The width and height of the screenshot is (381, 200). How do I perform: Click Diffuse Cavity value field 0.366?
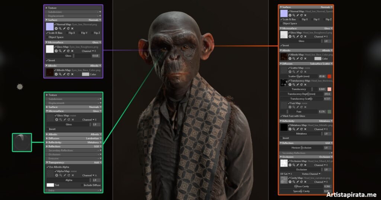coord(327,186)
